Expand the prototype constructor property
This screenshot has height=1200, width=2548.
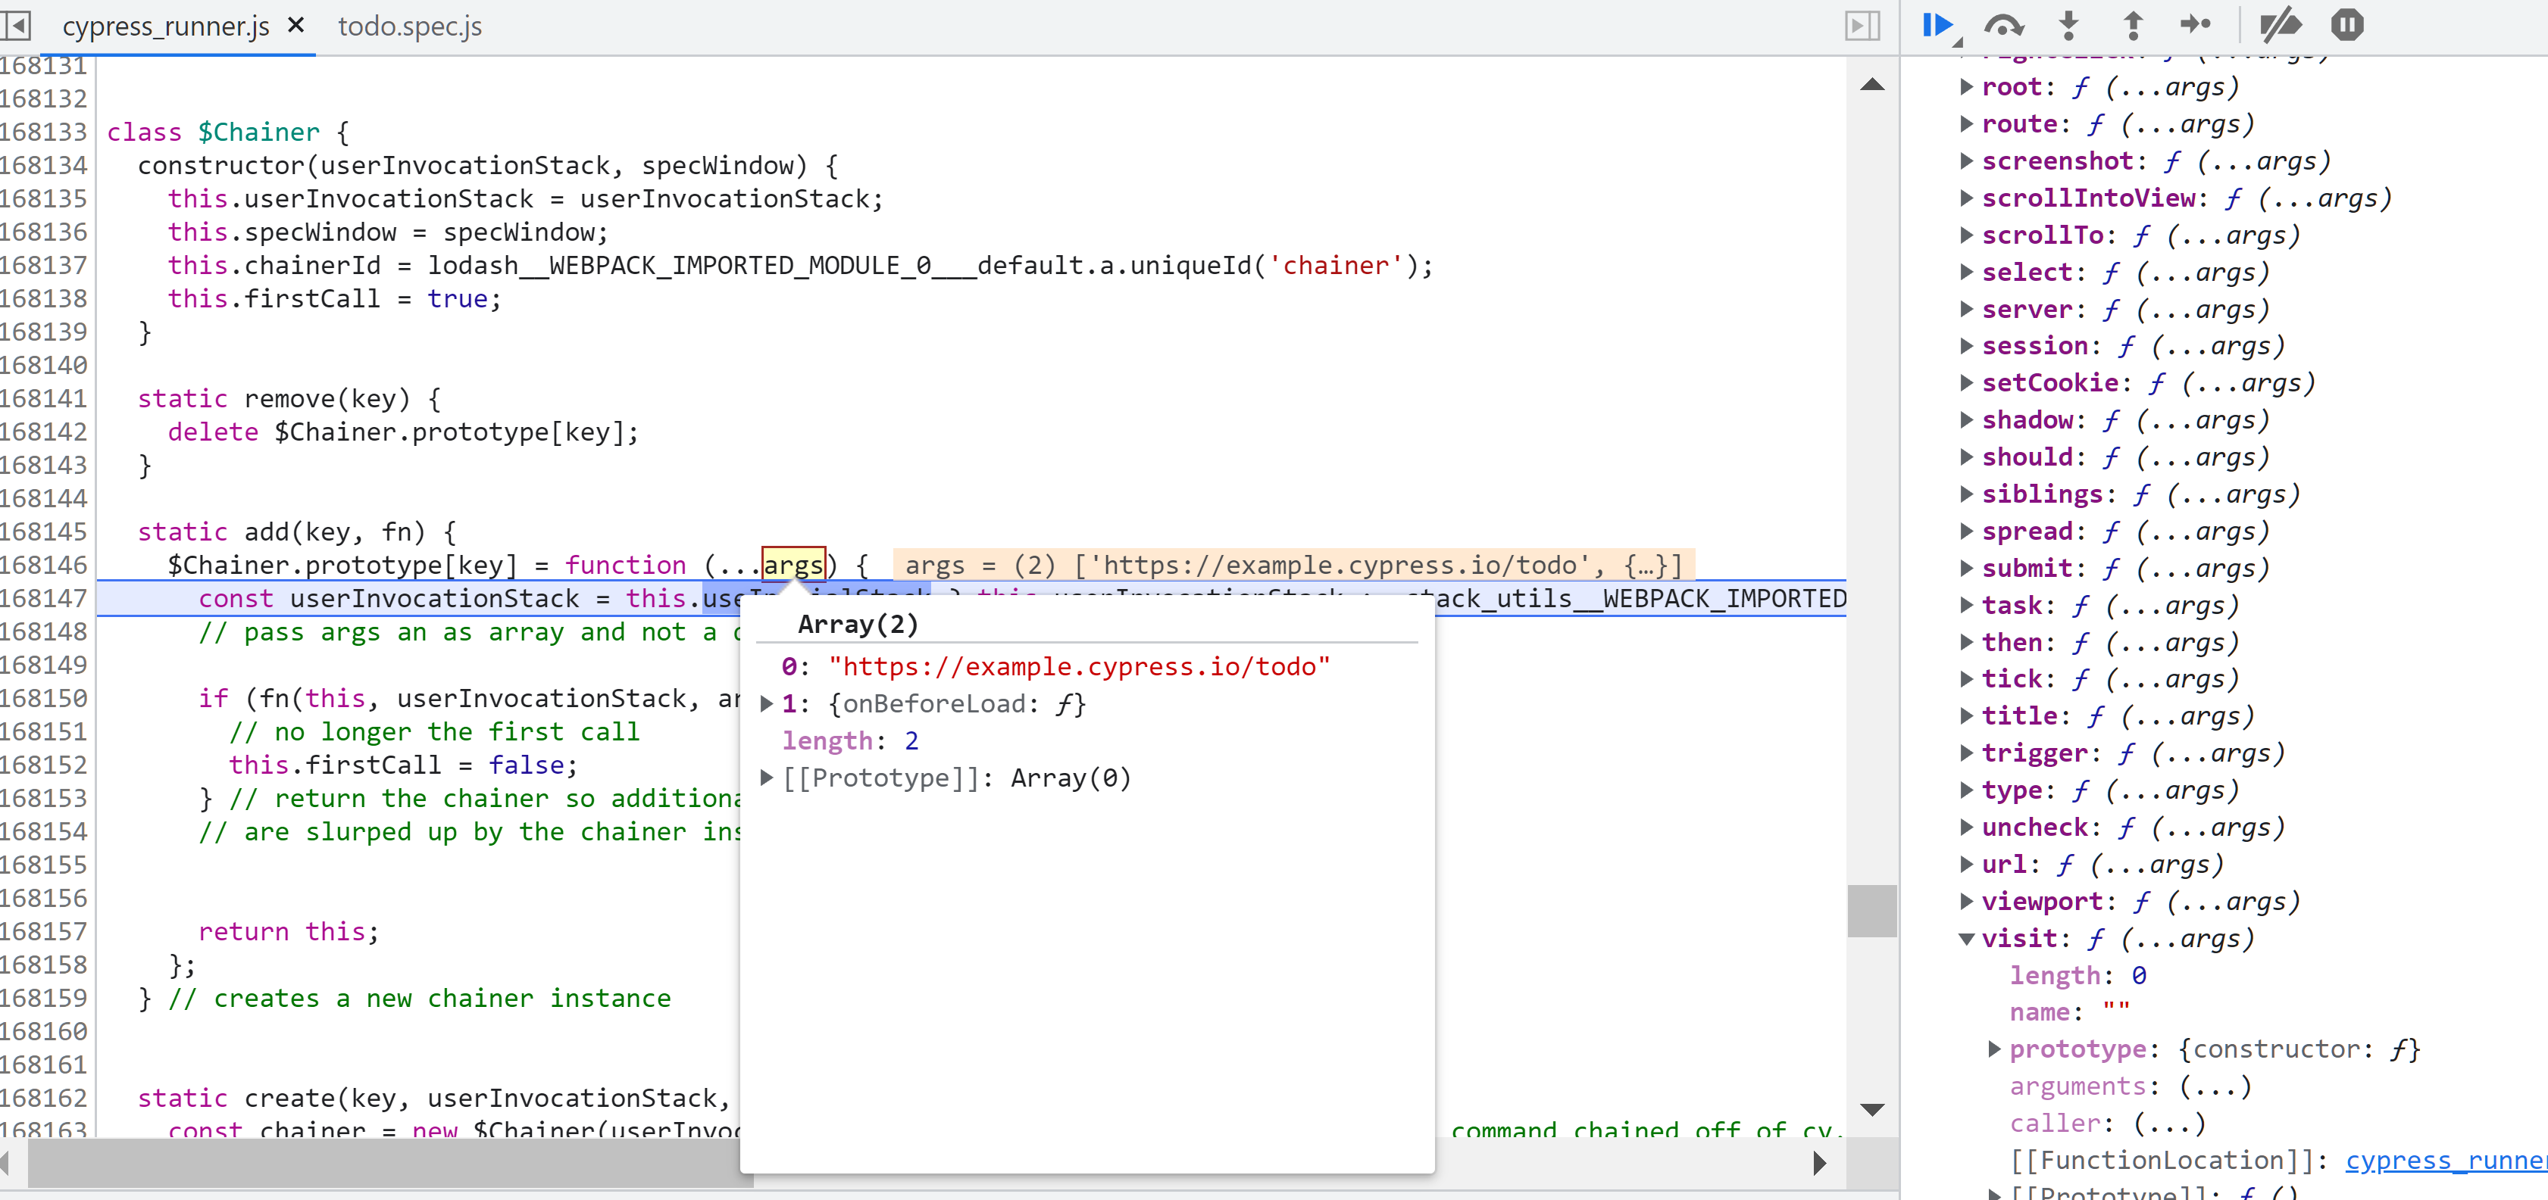1994,1049
